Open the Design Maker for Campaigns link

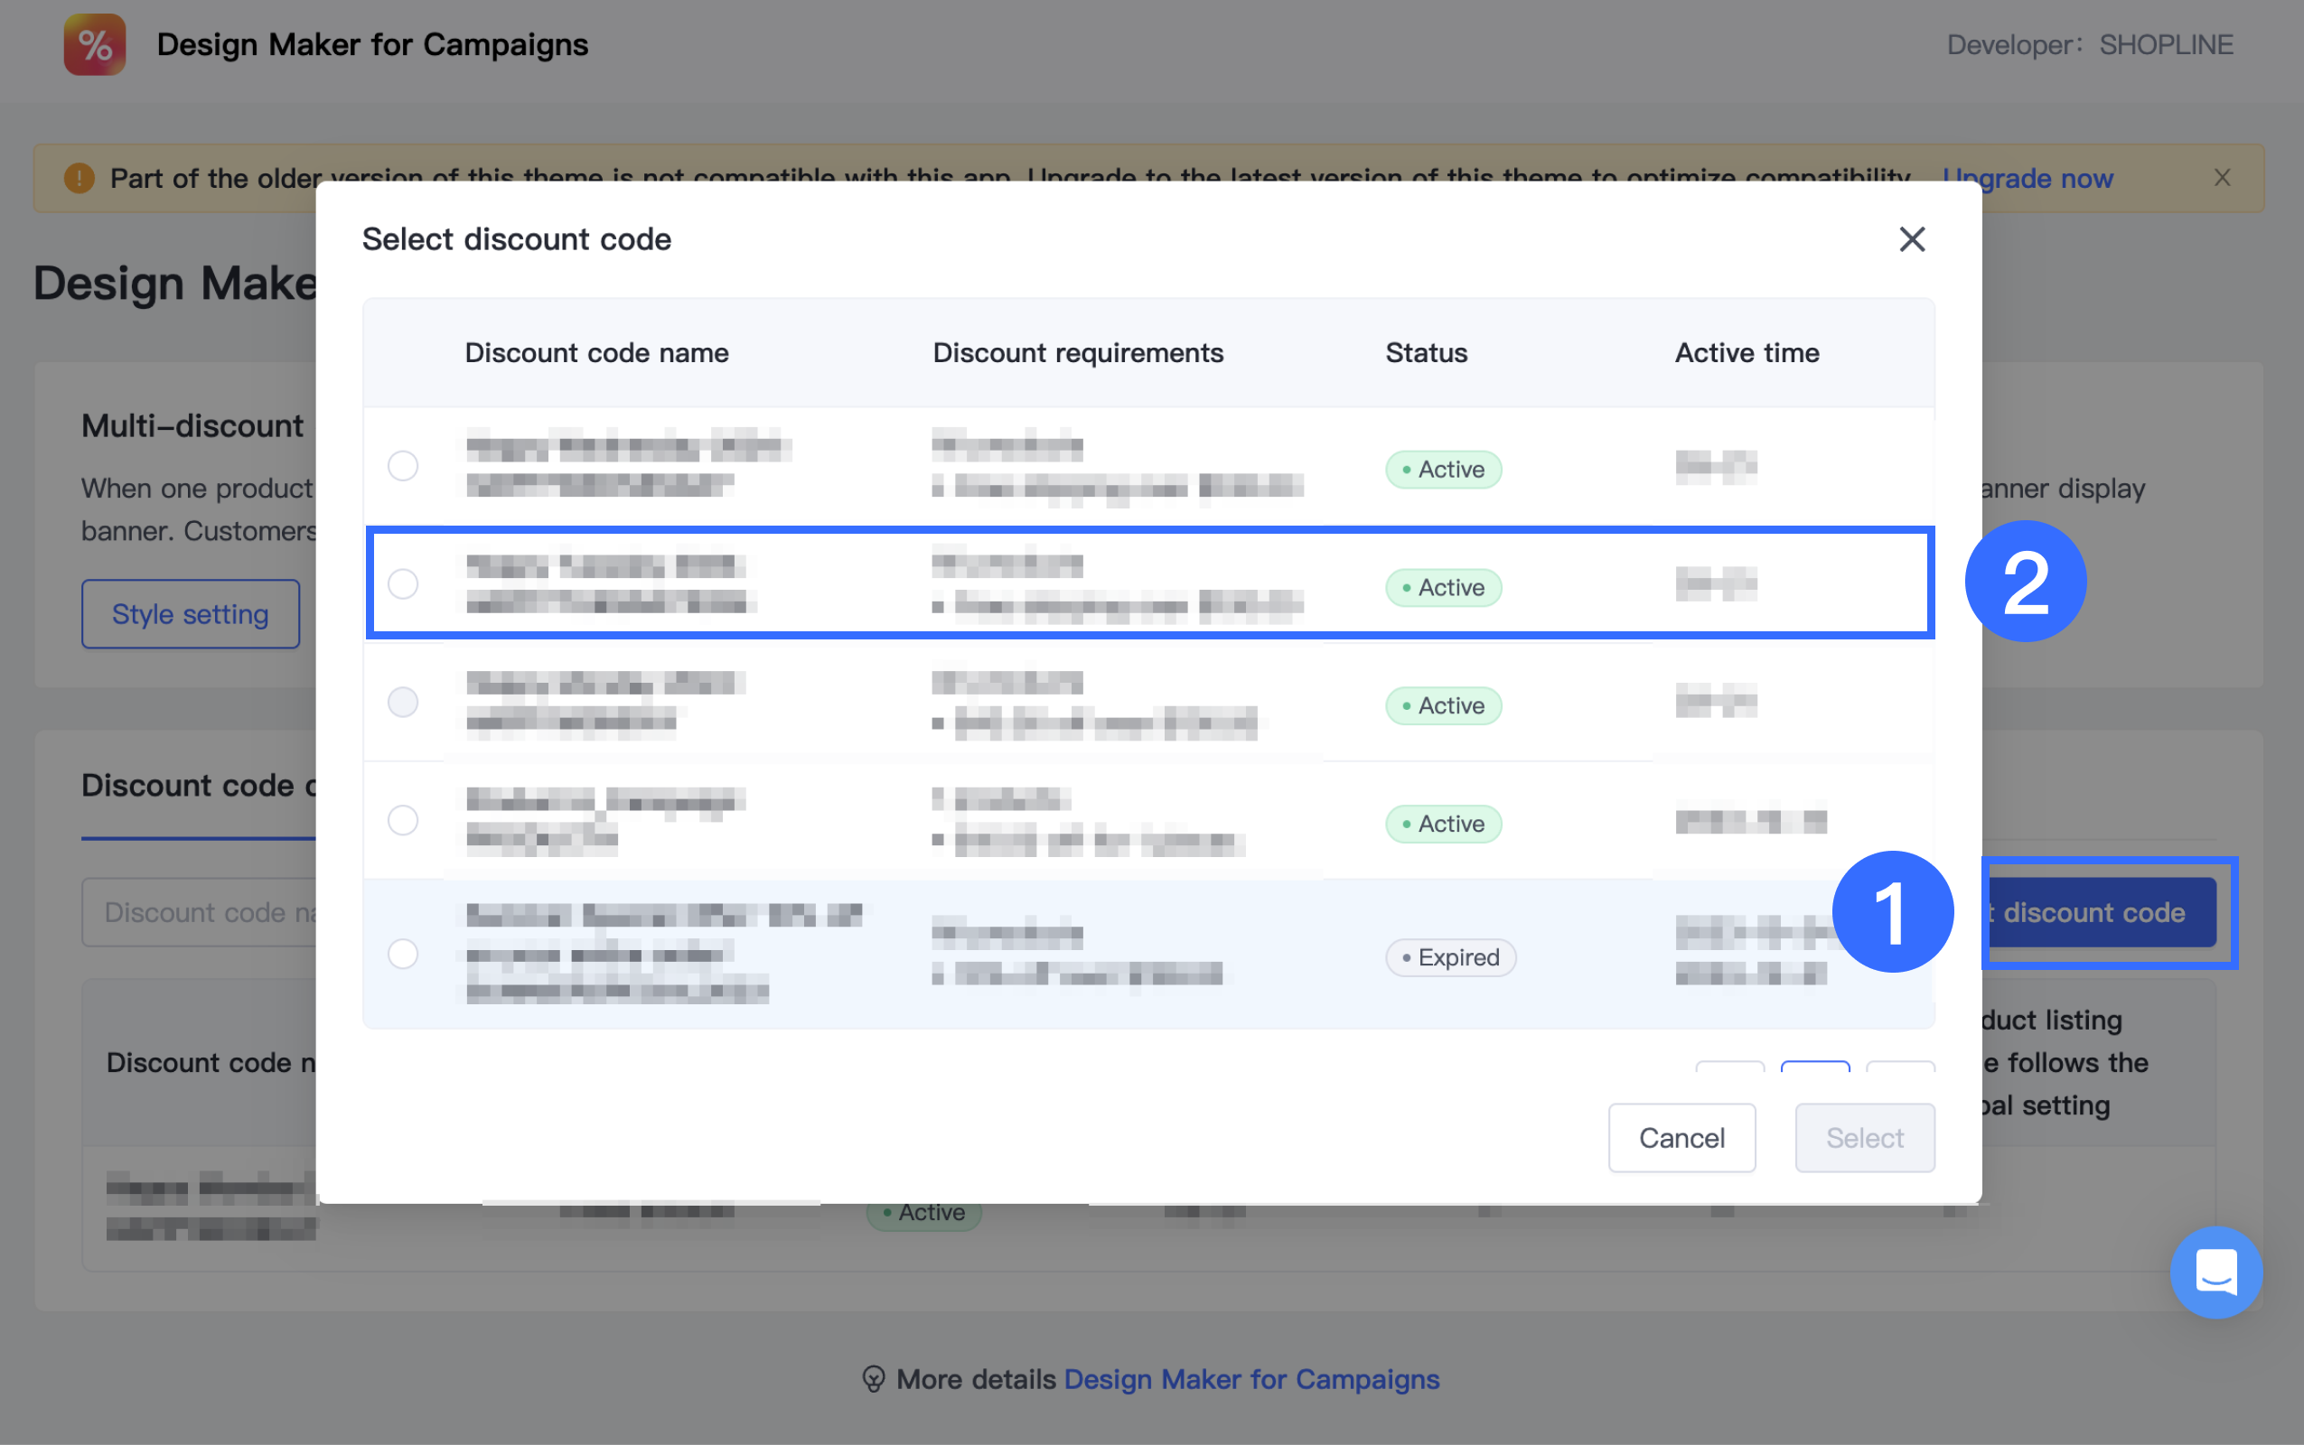pos(1250,1379)
